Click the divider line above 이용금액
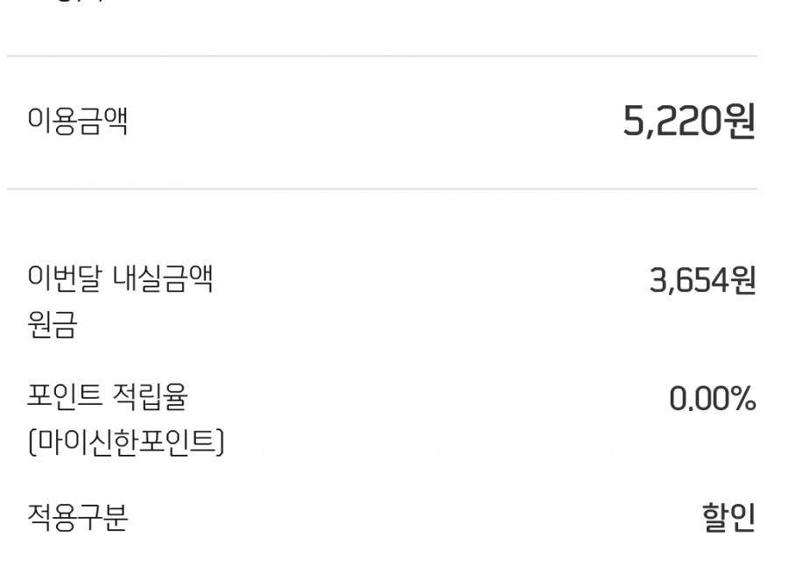 tap(382, 56)
